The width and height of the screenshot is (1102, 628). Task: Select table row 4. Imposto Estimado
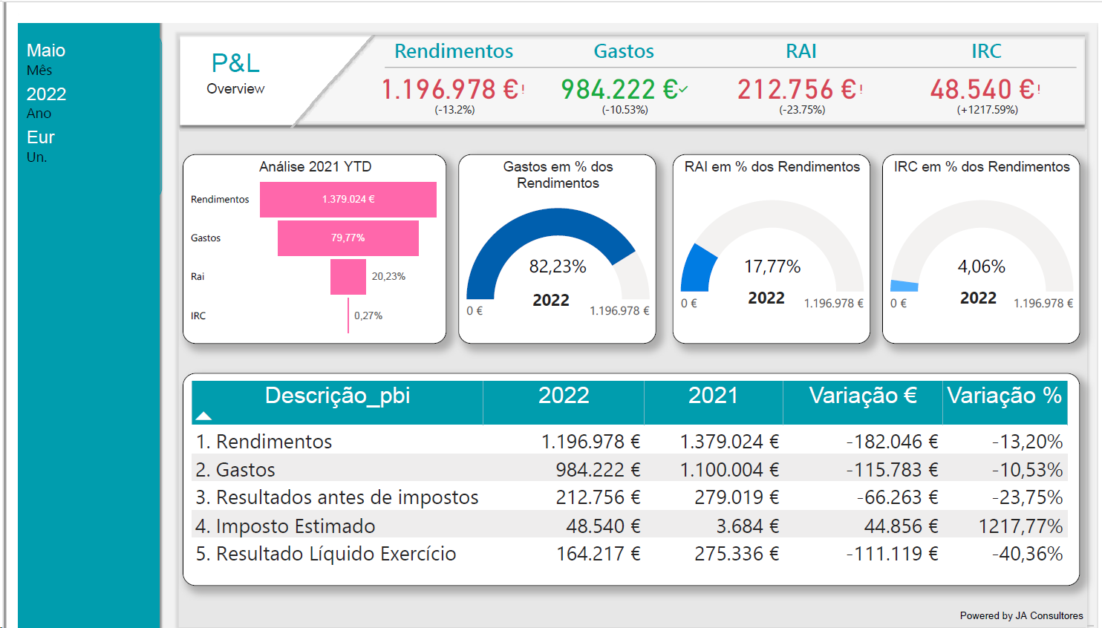coord(629,526)
